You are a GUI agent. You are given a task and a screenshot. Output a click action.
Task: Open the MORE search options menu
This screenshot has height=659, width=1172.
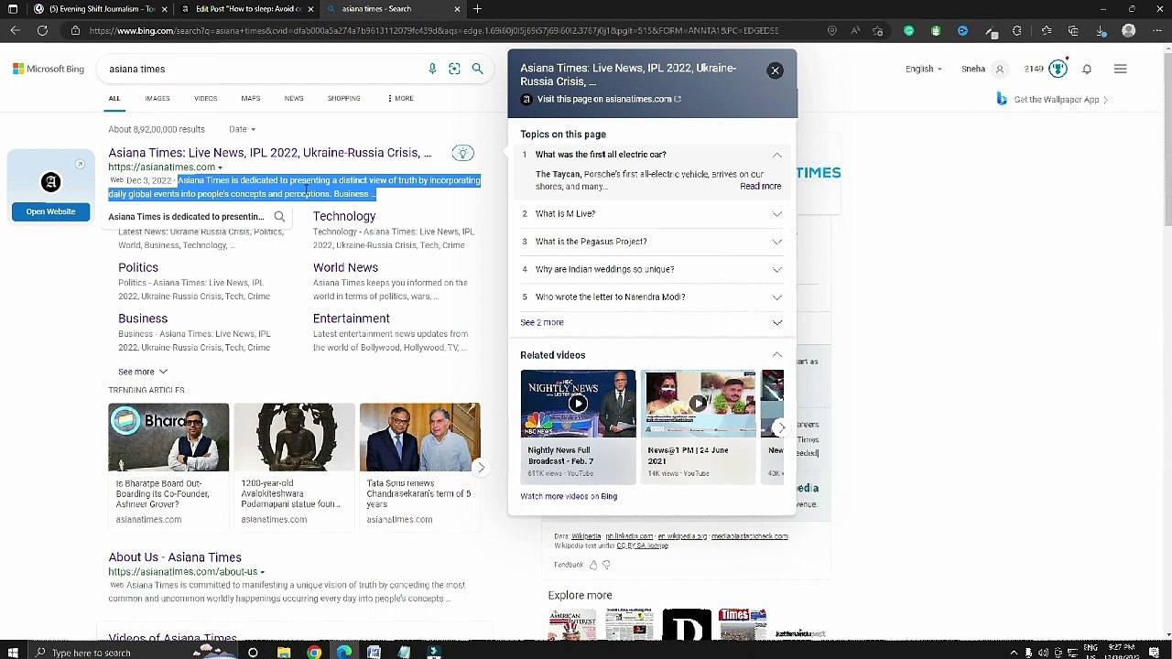400,98
